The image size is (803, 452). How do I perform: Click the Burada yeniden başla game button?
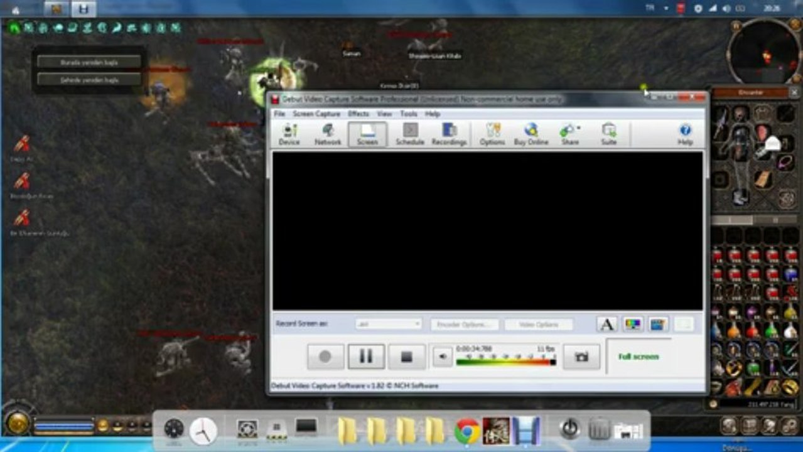point(89,62)
